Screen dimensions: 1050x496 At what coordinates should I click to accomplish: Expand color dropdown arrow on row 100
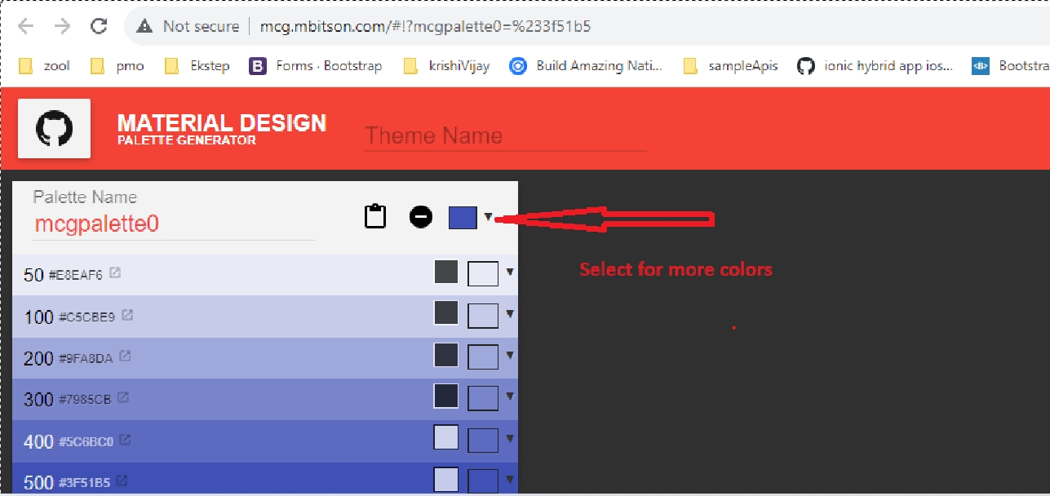[510, 314]
